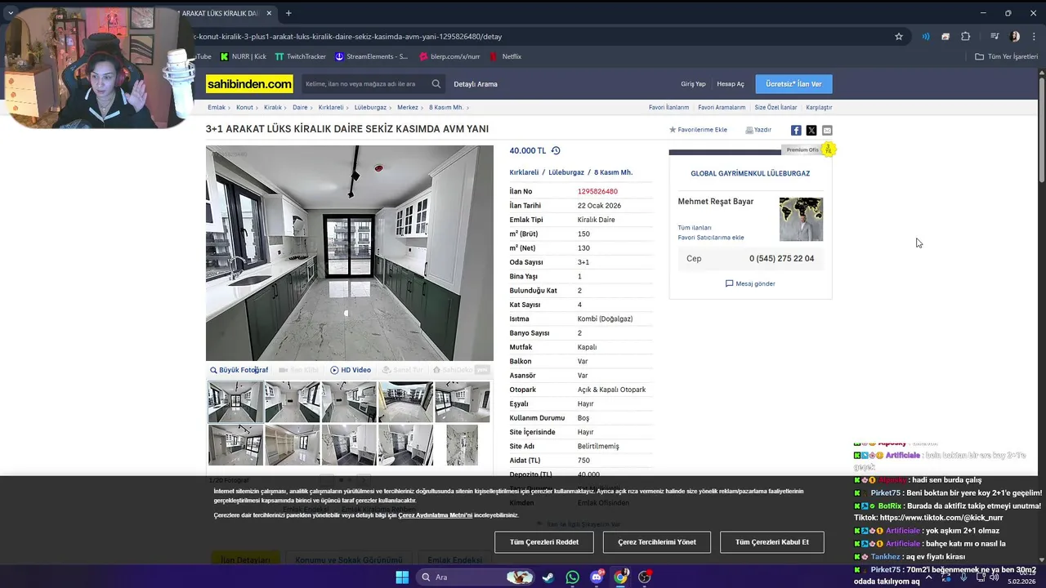Click Emlak breadcrumb link
This screenshot has height=588, width=1046.
coord(217,107)
